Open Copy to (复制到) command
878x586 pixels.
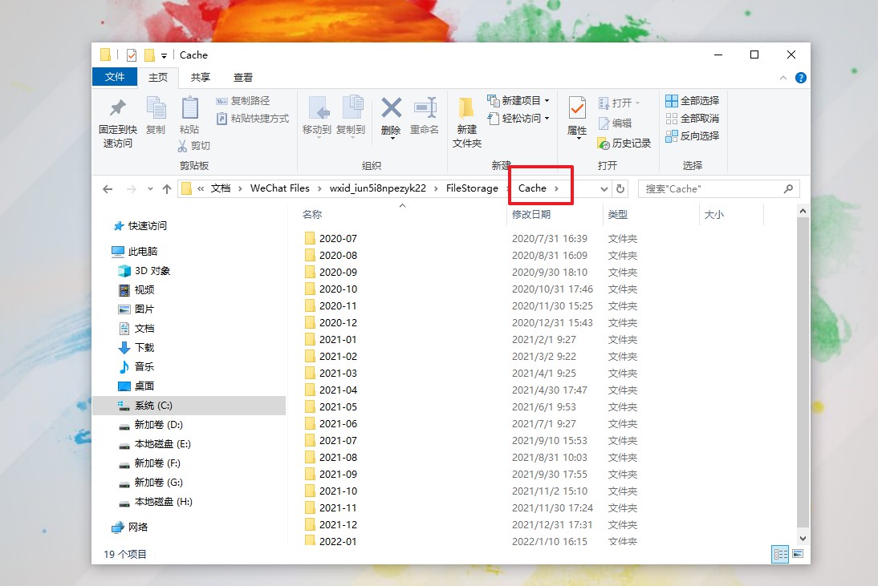point(351,116)
